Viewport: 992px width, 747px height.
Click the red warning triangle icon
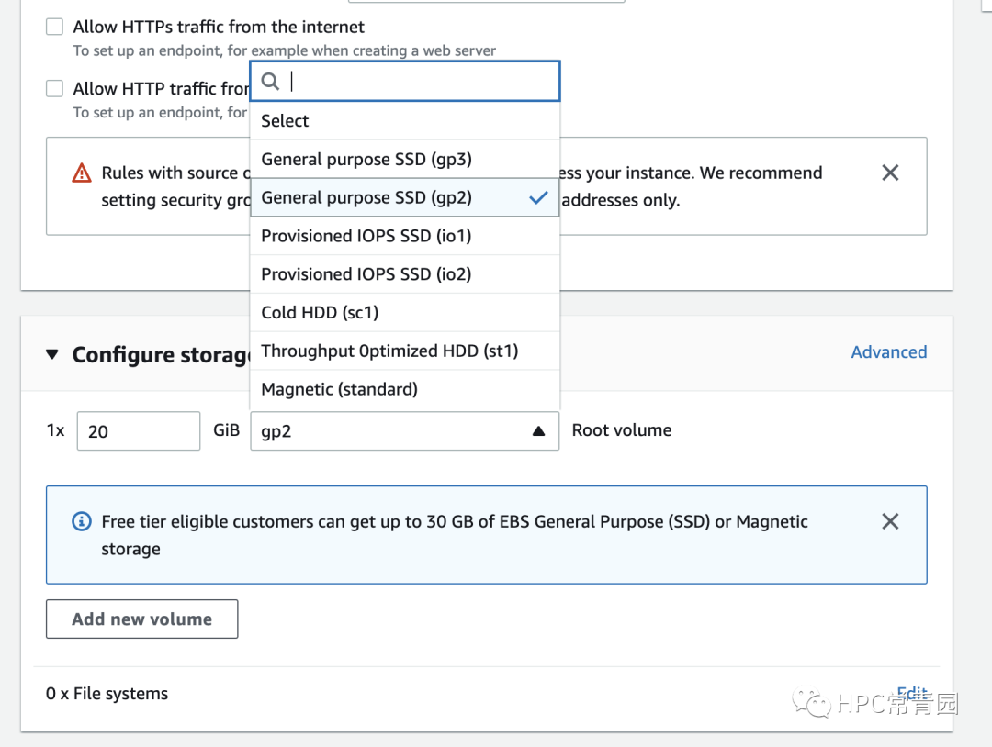(83, 173)
